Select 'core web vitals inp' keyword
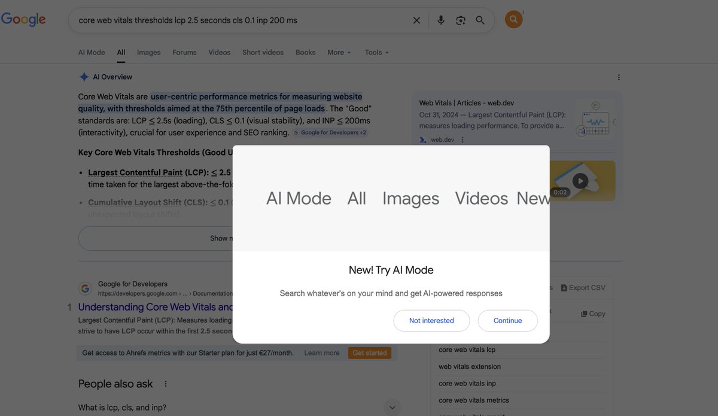Image resolution: width=718 pixels, height=416 pixels. 467,384
